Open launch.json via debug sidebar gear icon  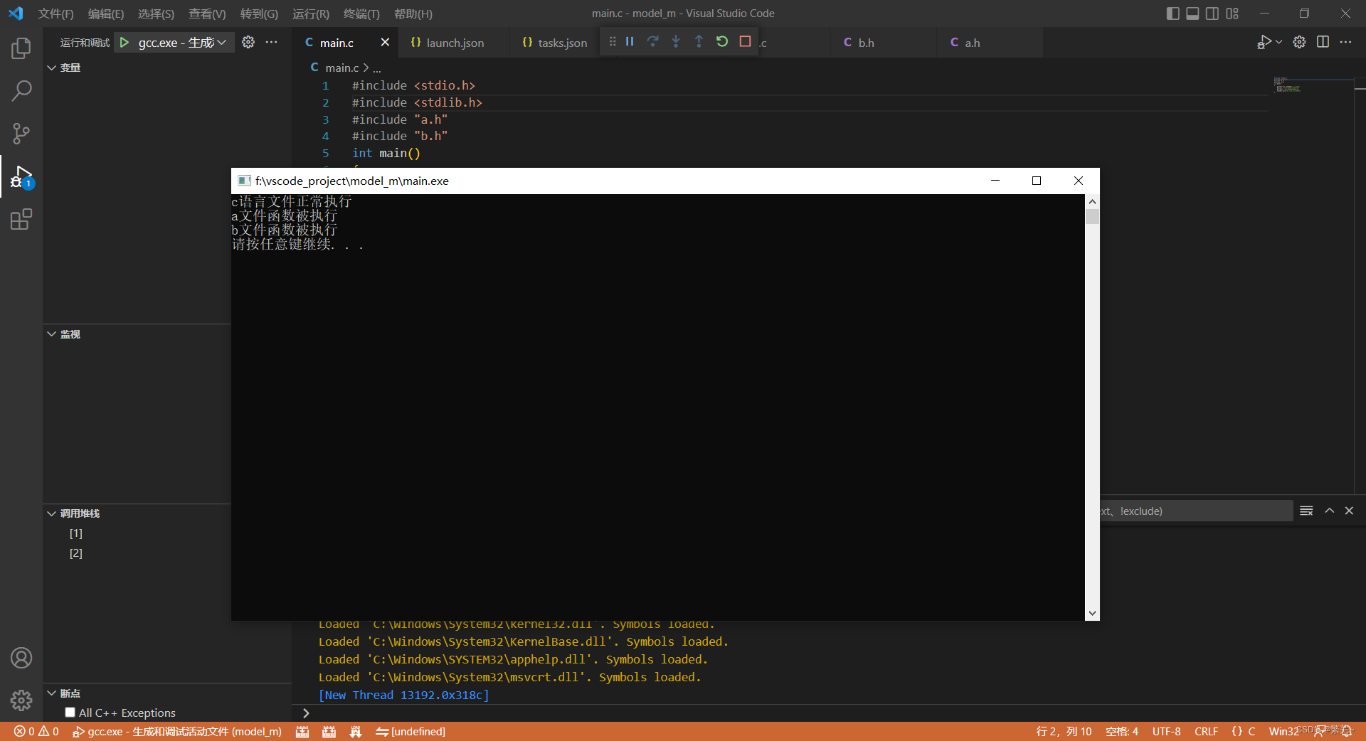248,42
